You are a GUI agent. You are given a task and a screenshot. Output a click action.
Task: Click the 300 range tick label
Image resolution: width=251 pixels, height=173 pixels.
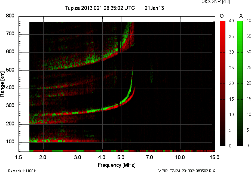click(10, 106)
